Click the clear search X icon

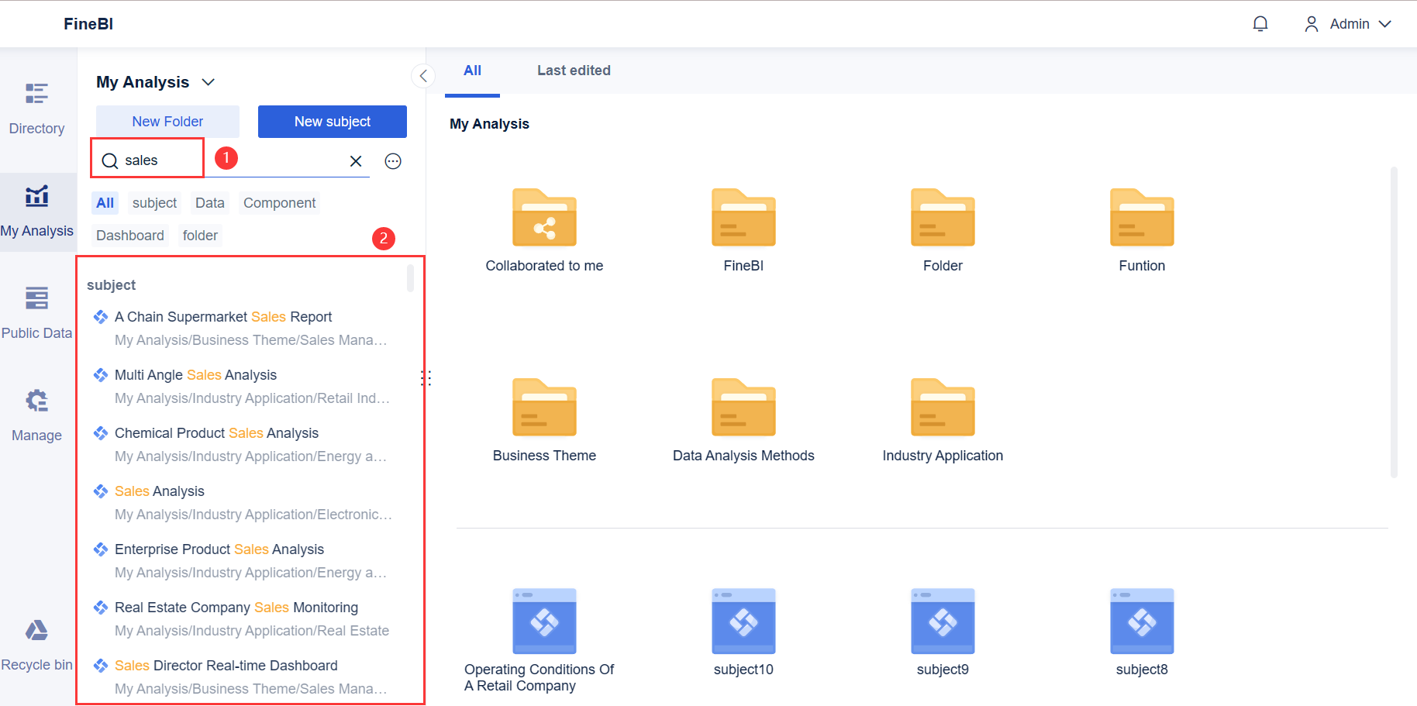[x=356, y=160]
